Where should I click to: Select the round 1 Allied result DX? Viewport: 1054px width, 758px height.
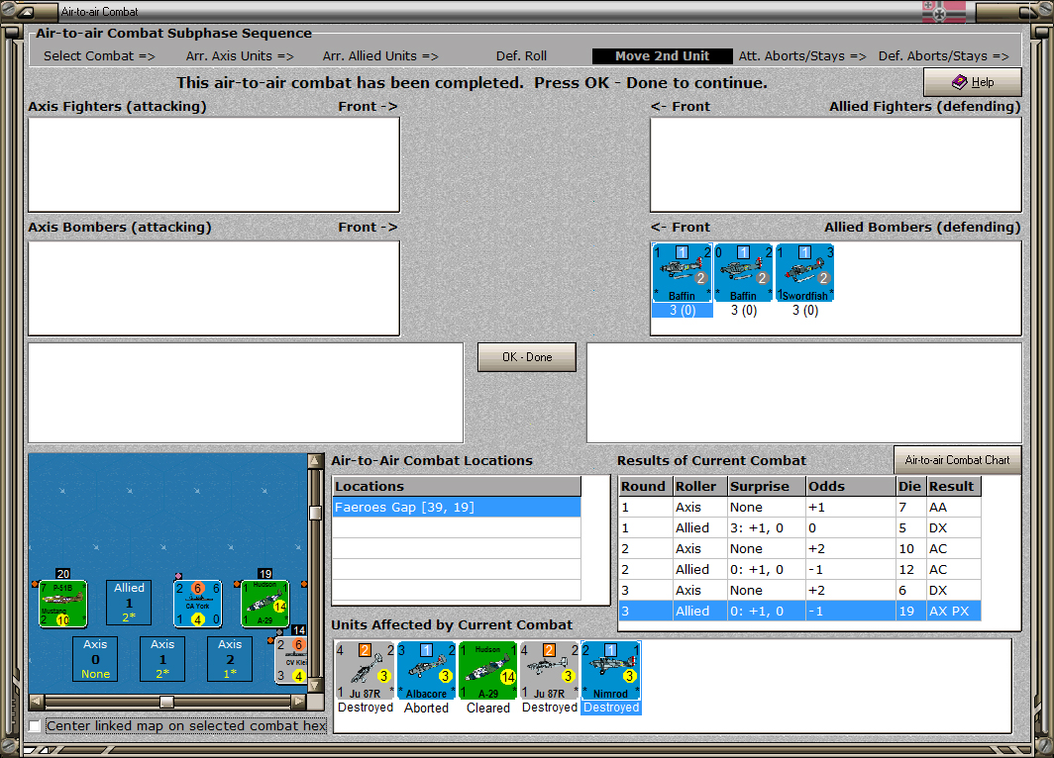799,527
